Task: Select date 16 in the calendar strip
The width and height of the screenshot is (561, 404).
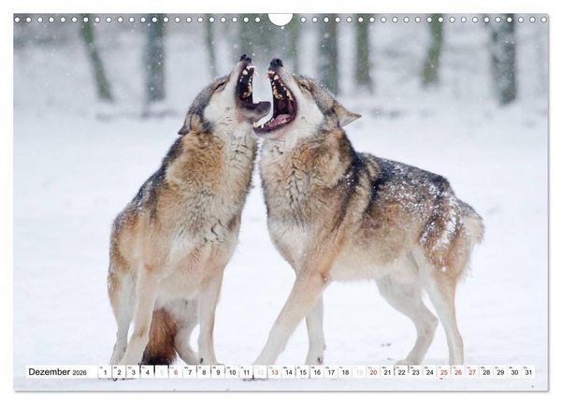Action: pos(317,372)
